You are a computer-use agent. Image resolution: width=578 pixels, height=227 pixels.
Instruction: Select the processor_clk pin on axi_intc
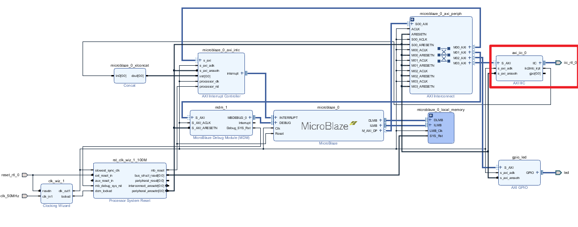209,81
